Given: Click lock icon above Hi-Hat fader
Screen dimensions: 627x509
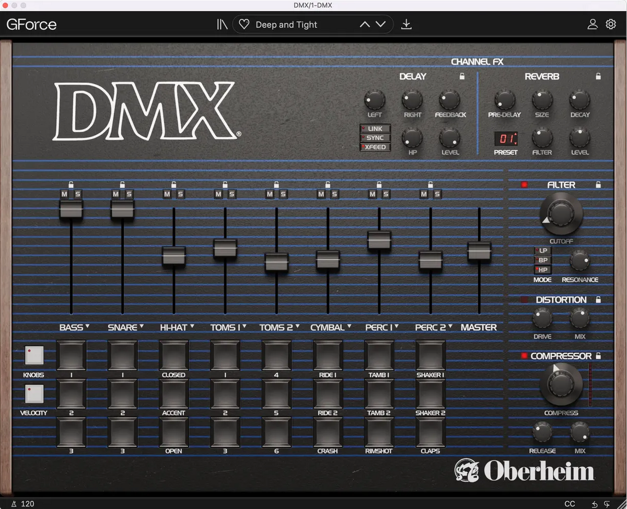Looking at the screenshot, I should 173,184.
